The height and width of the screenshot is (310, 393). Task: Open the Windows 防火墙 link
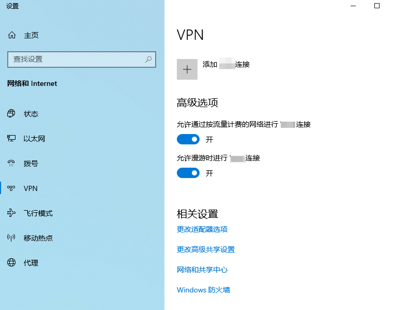[203, 290]
